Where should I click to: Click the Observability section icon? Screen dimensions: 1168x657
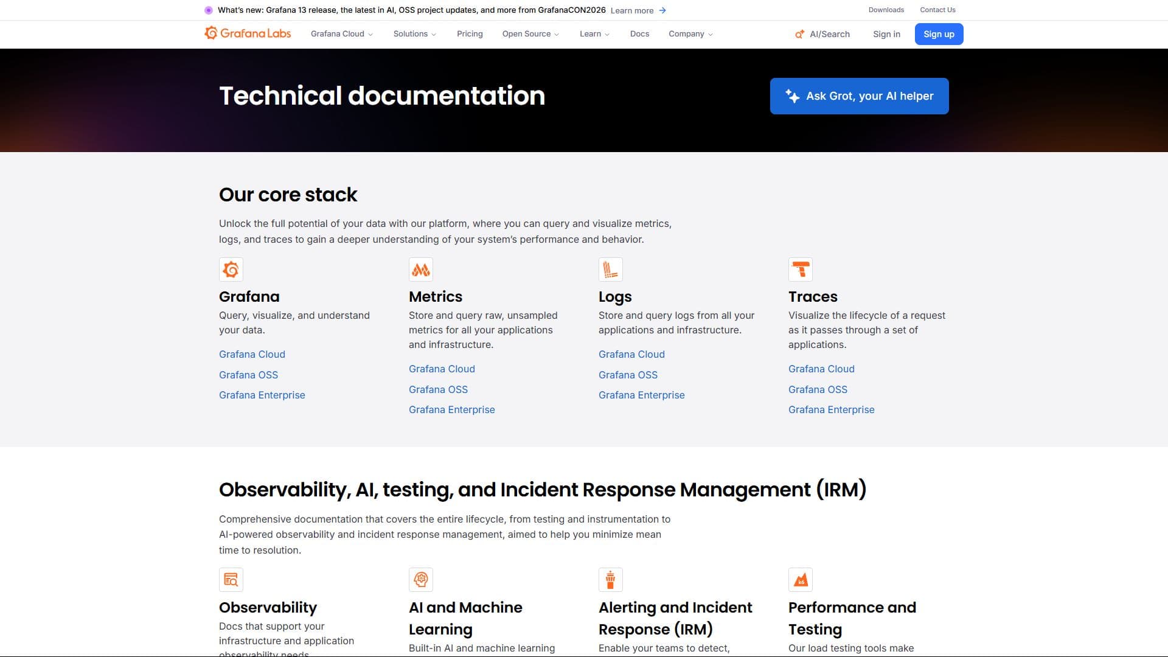[x=231, y=580]
